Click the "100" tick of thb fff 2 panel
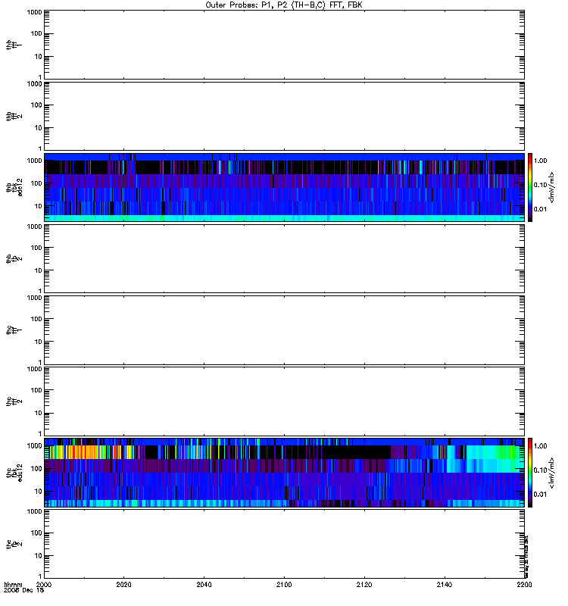This screenshot has width=568, height=606. click(x=36, y=105)
